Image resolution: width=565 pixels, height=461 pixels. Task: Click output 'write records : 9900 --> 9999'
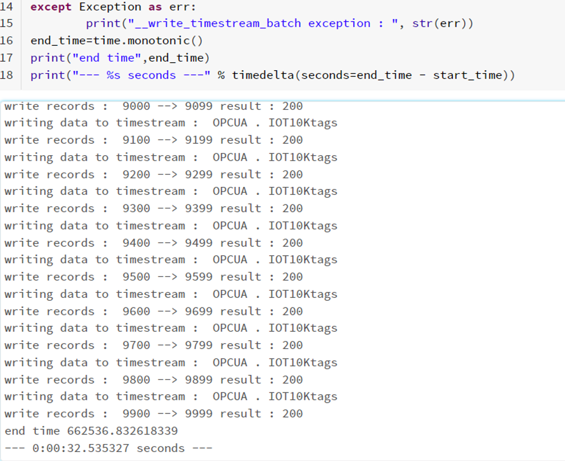pos(153,414)
